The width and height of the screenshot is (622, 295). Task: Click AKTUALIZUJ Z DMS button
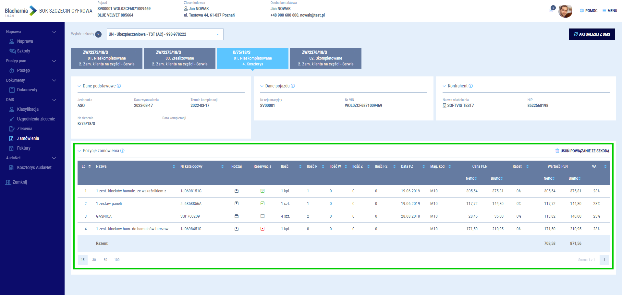click(x=592, y=34)
